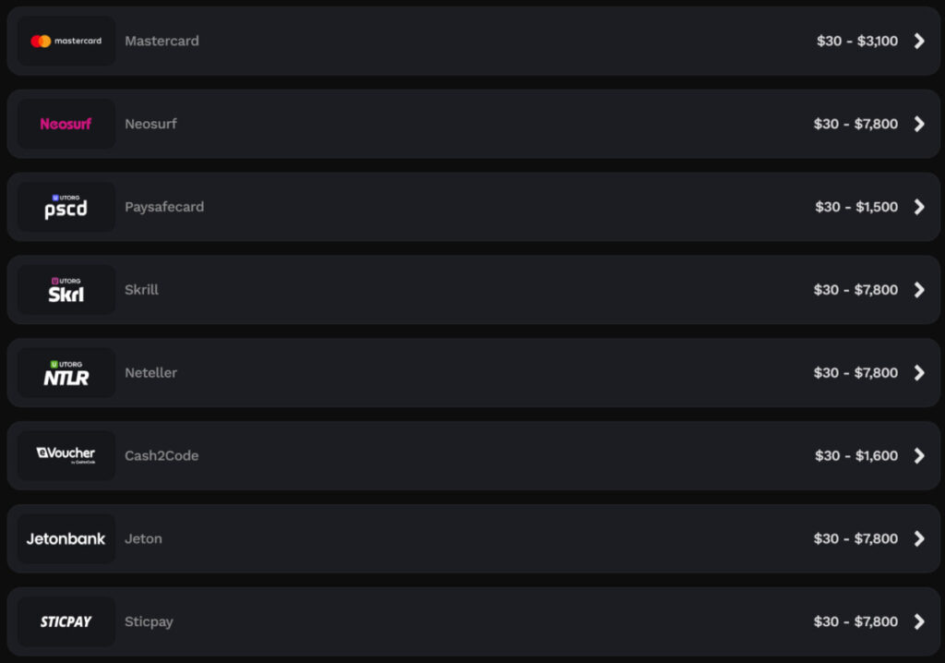Open the Neteller payment method label
The image size is (945, 663).
[150, 373]
